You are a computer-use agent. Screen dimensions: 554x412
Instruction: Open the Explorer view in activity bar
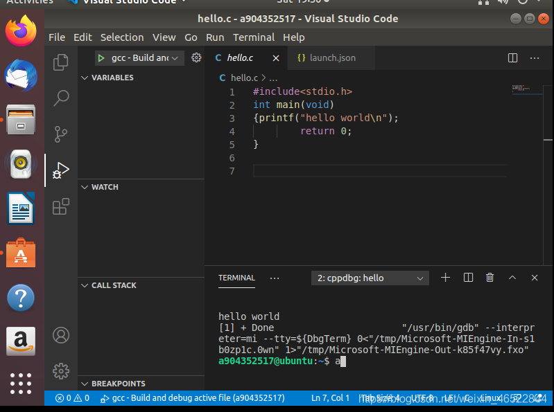point(61,62)
